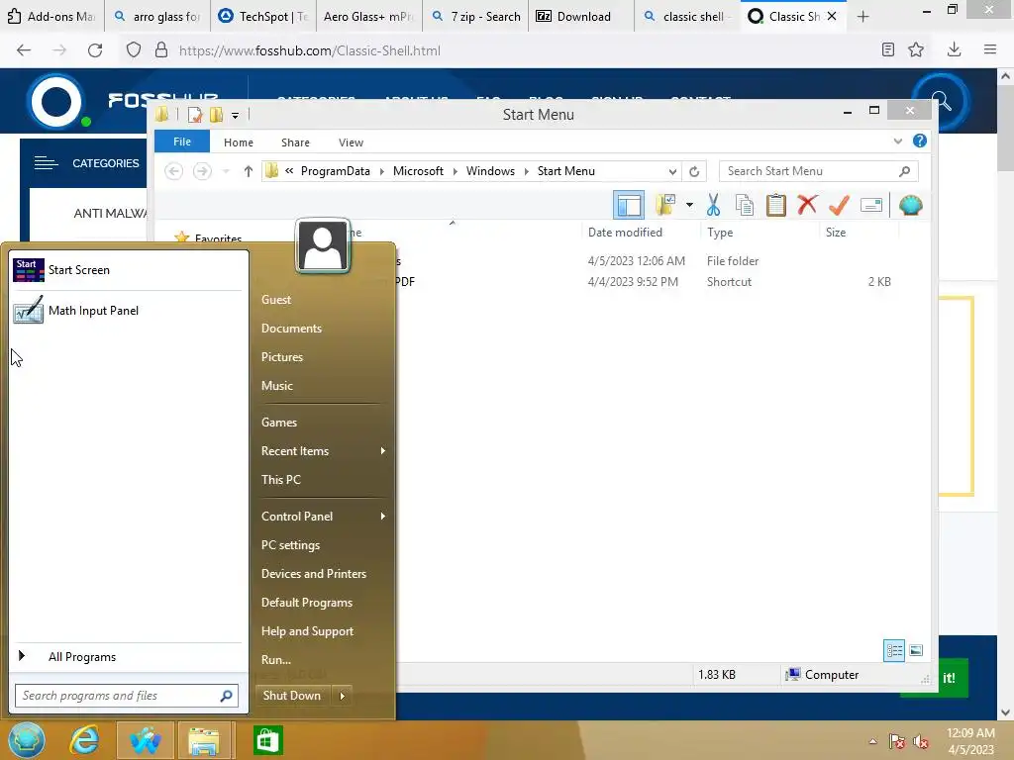Click Windows in the address breadcrumb
1014x760 pixels.
[490, 171]
